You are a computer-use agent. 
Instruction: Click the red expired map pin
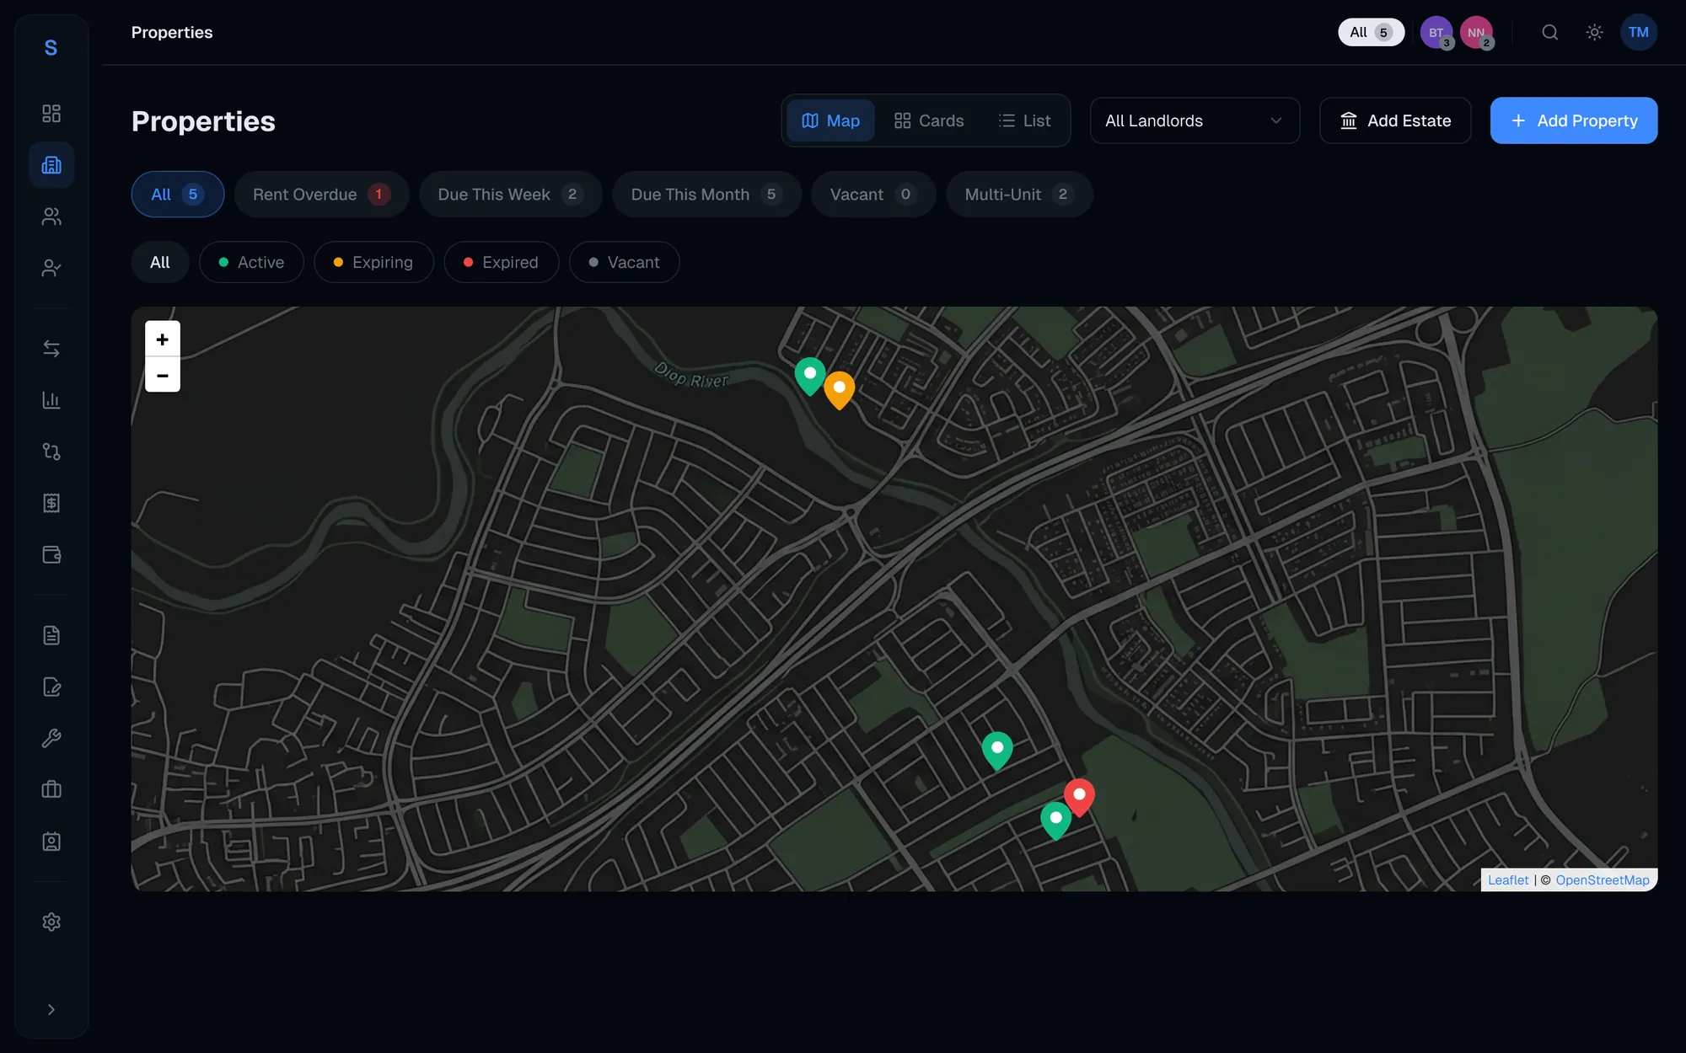tap(1079, 796)
